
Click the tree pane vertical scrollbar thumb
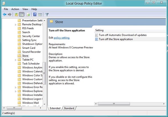point(44,73)
